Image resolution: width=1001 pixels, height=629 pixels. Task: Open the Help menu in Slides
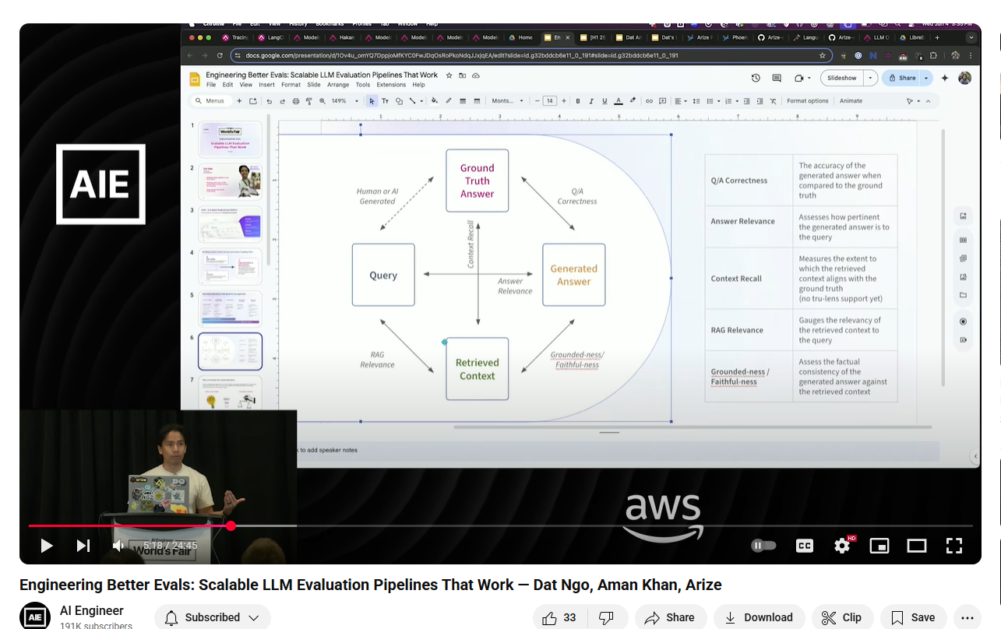click(418, 85)
